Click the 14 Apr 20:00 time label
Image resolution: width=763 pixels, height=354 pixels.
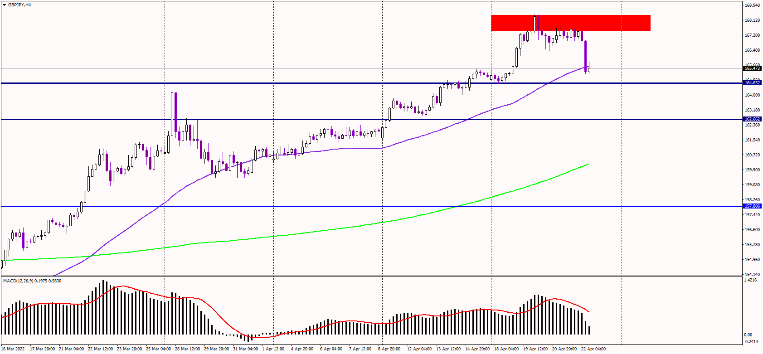477,349
